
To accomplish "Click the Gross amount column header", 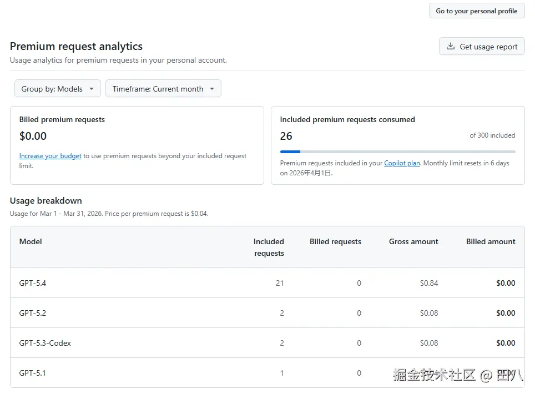I will pyautogui.click(x=413, y=241).
